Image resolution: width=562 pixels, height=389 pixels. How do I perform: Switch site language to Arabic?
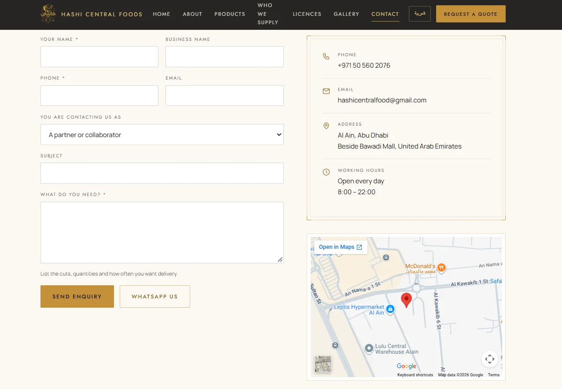(x=420, y=14)
